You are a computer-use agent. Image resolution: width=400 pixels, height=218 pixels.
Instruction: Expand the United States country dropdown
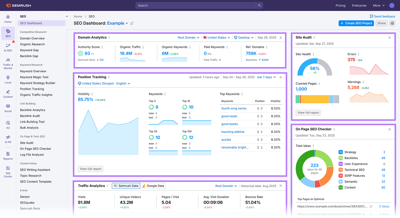pos(216,37)
